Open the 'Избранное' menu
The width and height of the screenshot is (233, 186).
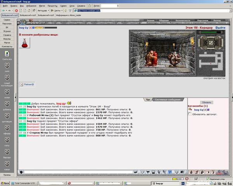31,6
